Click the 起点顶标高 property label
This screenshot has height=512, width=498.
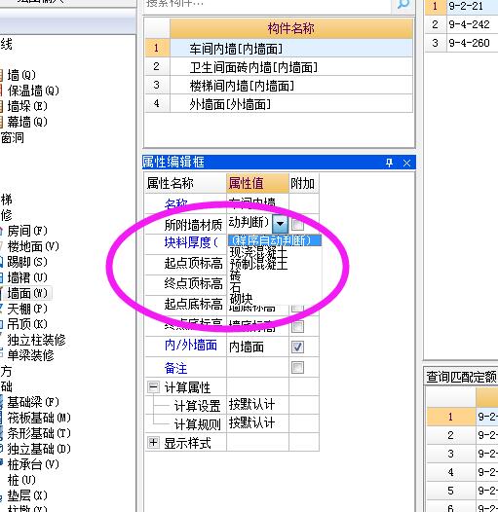pyautogui.click(x=193, y=263)
